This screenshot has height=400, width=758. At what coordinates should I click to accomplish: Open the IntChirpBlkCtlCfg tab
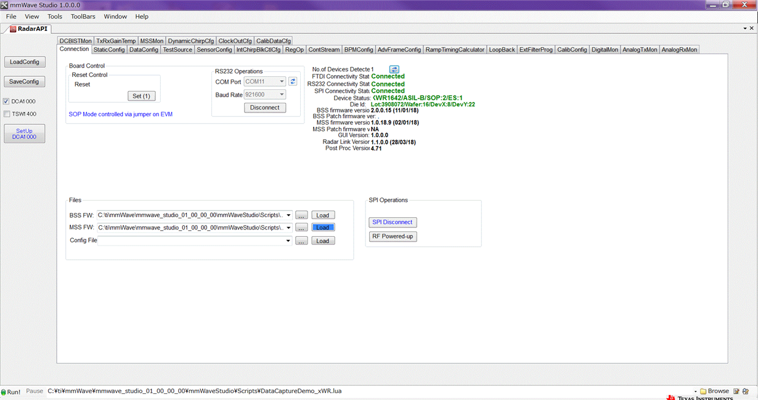click(258, 50)
